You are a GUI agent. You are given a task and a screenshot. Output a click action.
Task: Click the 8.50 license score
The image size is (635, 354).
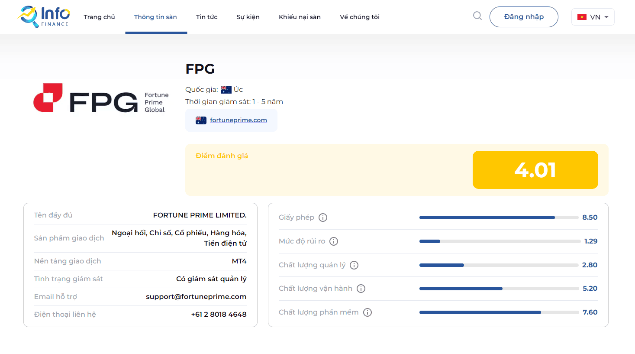(590, 218)
